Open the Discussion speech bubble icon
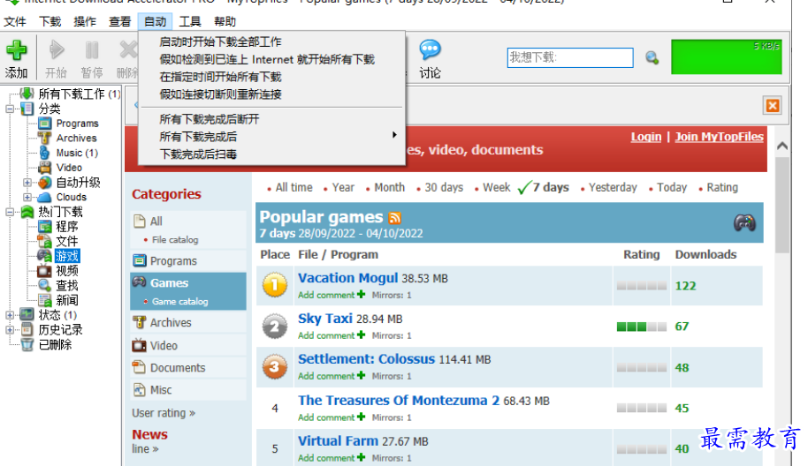The width and height of the screenshot is (808, 466). click(x=430, y=50)
